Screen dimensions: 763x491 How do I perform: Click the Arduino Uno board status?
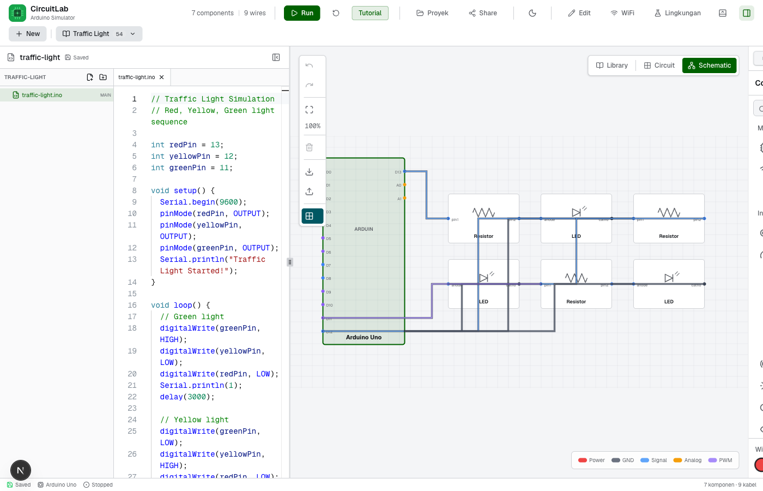pos(57,484)
